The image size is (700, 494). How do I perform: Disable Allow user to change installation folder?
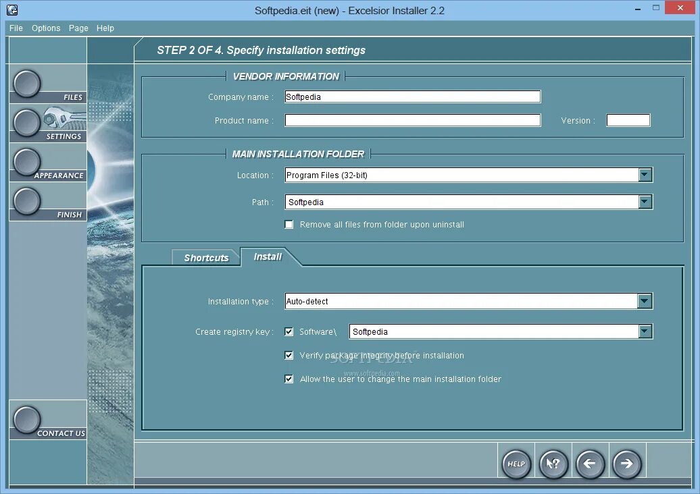pyautogui.click(x=289, y=379)
